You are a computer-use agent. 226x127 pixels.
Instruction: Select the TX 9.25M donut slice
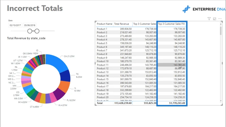click(x=65, y=76)
